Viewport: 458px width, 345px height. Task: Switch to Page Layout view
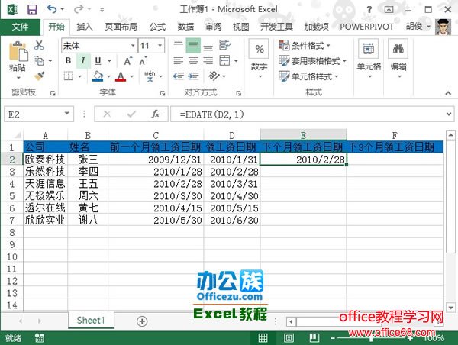(289, 338)
